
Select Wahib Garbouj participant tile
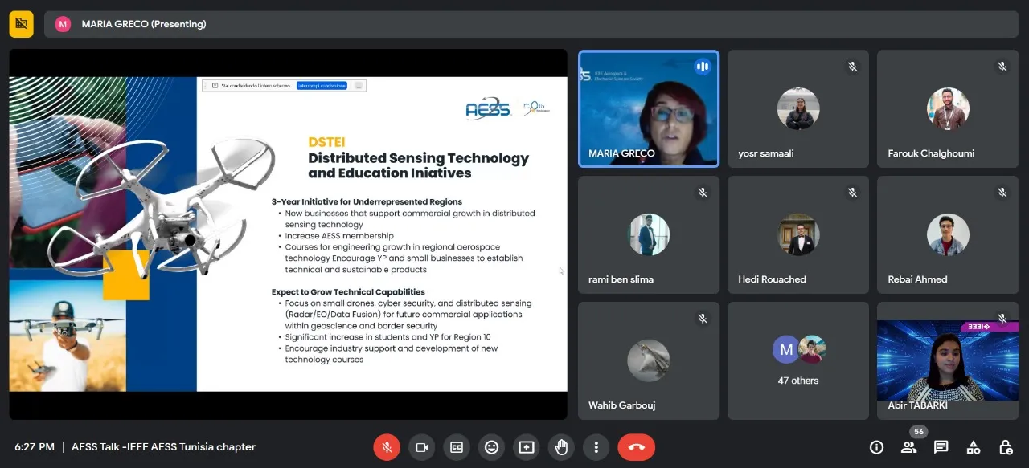point(649,360)
